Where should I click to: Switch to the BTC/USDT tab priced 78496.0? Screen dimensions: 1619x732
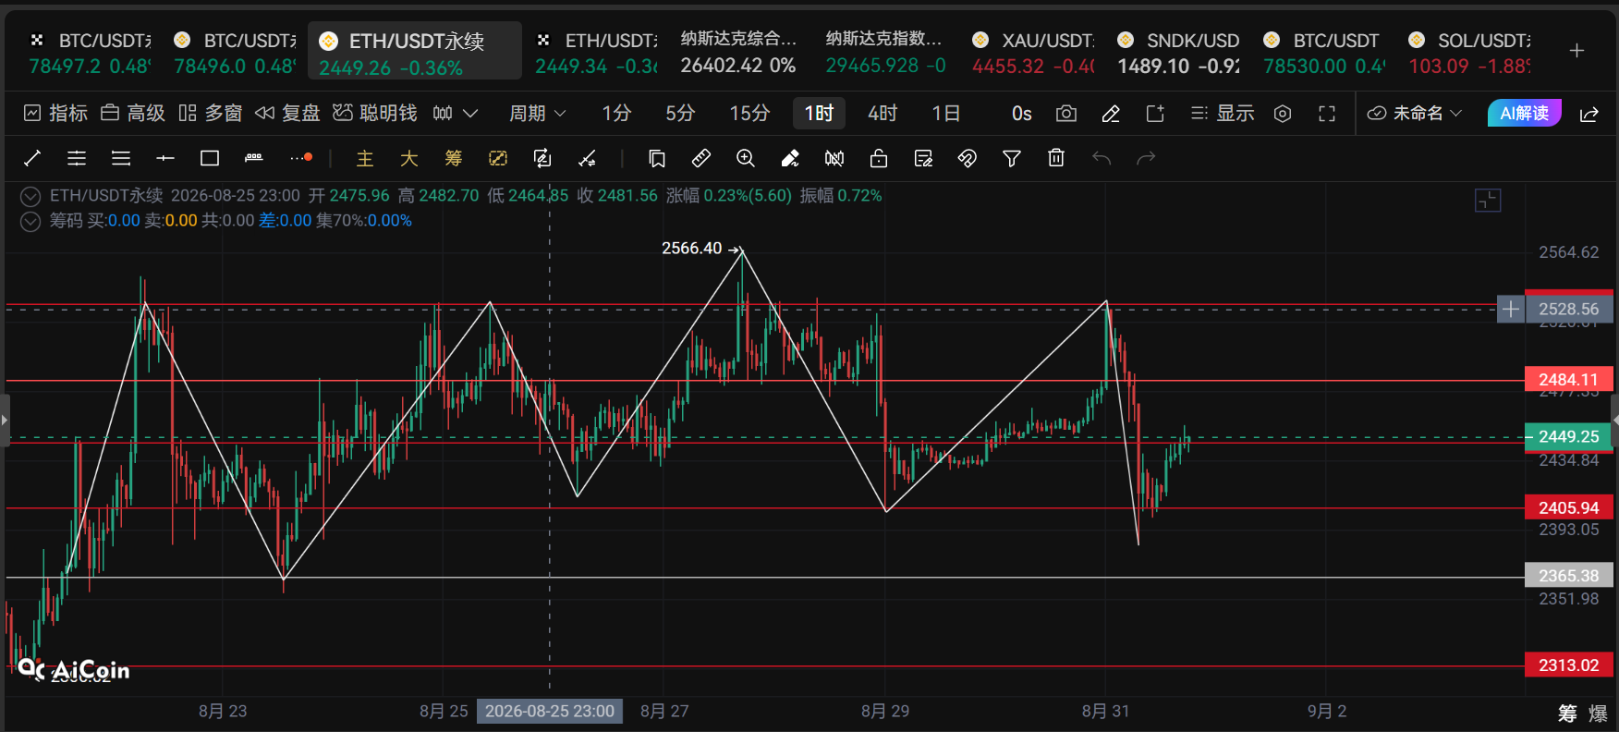(x=235, y=53)
